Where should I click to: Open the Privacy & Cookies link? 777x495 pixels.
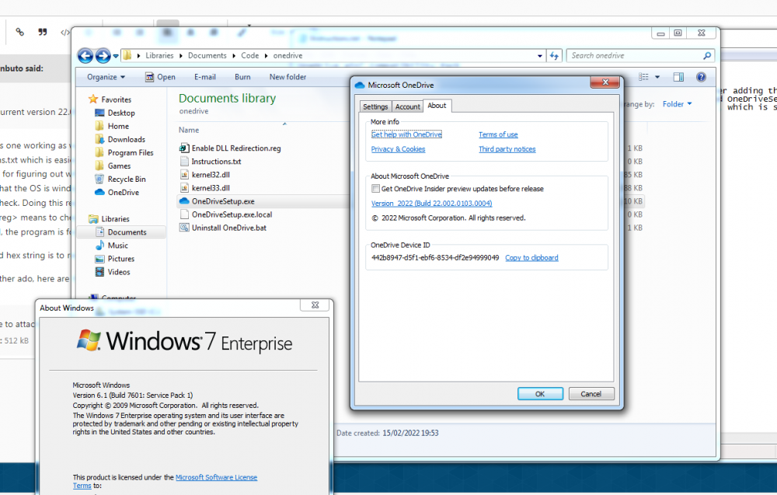(x=398, y=149)
